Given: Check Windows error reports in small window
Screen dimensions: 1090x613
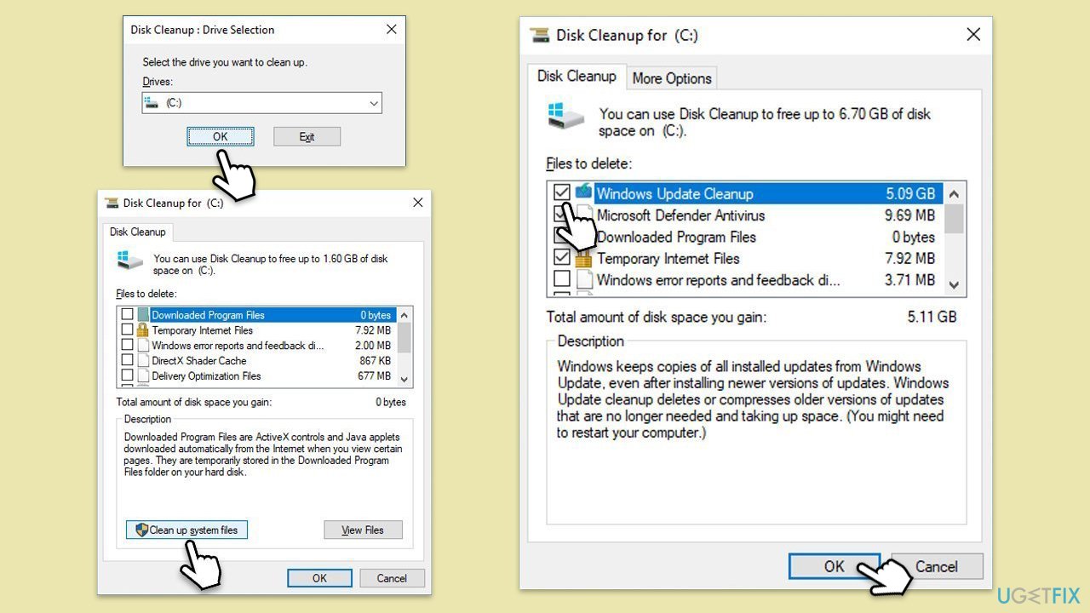Looking at the screenshot, I should 127,346.
